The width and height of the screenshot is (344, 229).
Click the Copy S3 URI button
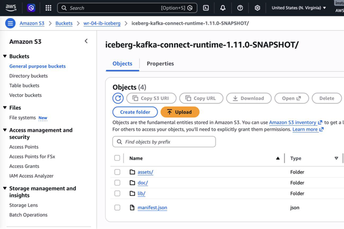(x=151, y=98)
